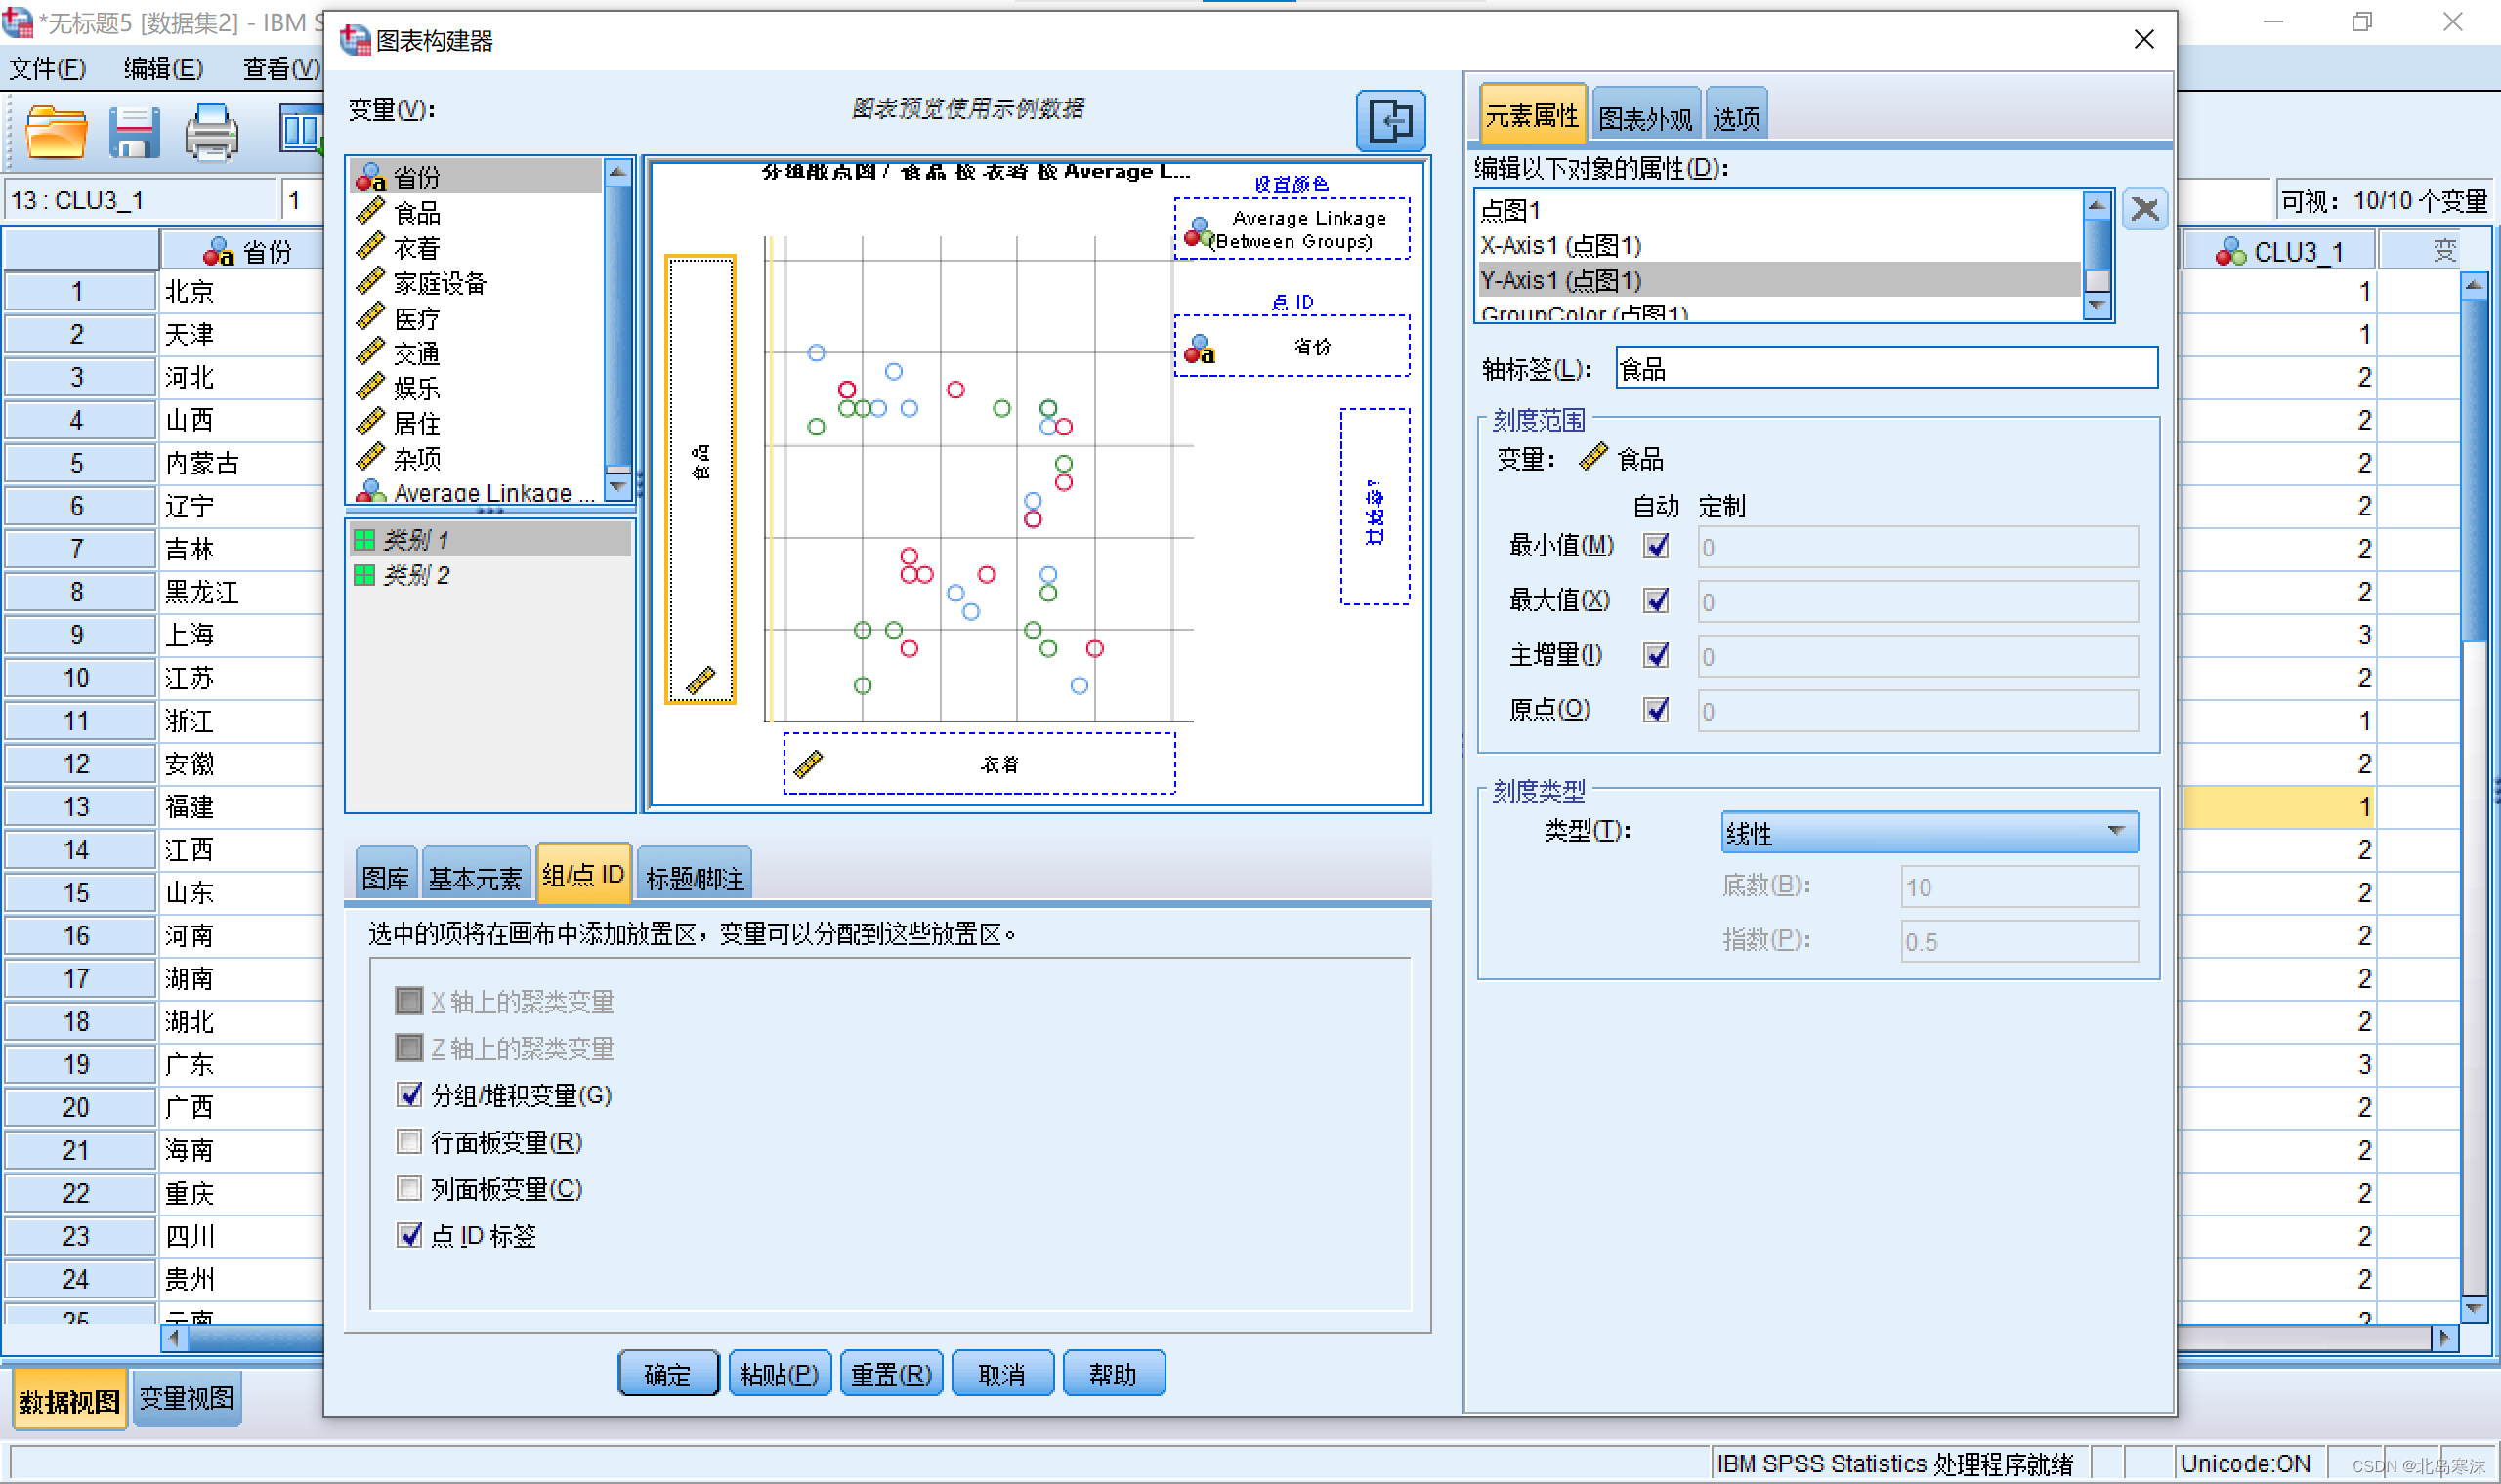
Task: Toggle 分组/堆积变量 checkbox
Action: tap(409, 1095)
